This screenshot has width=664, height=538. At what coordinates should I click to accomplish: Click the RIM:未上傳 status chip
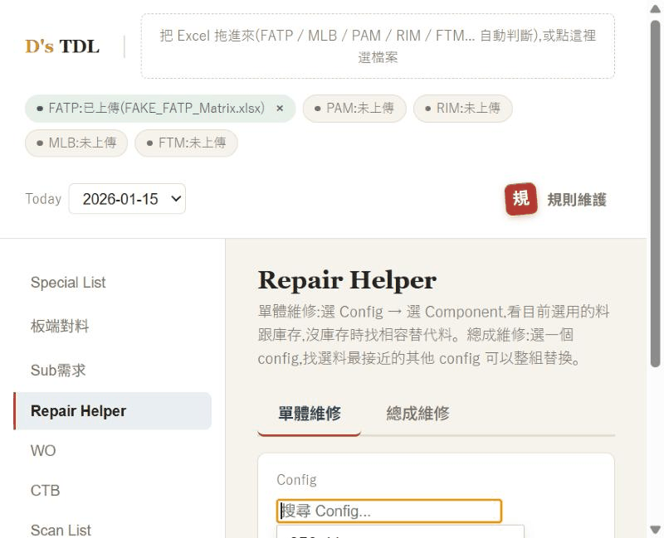tap(463, 109)
